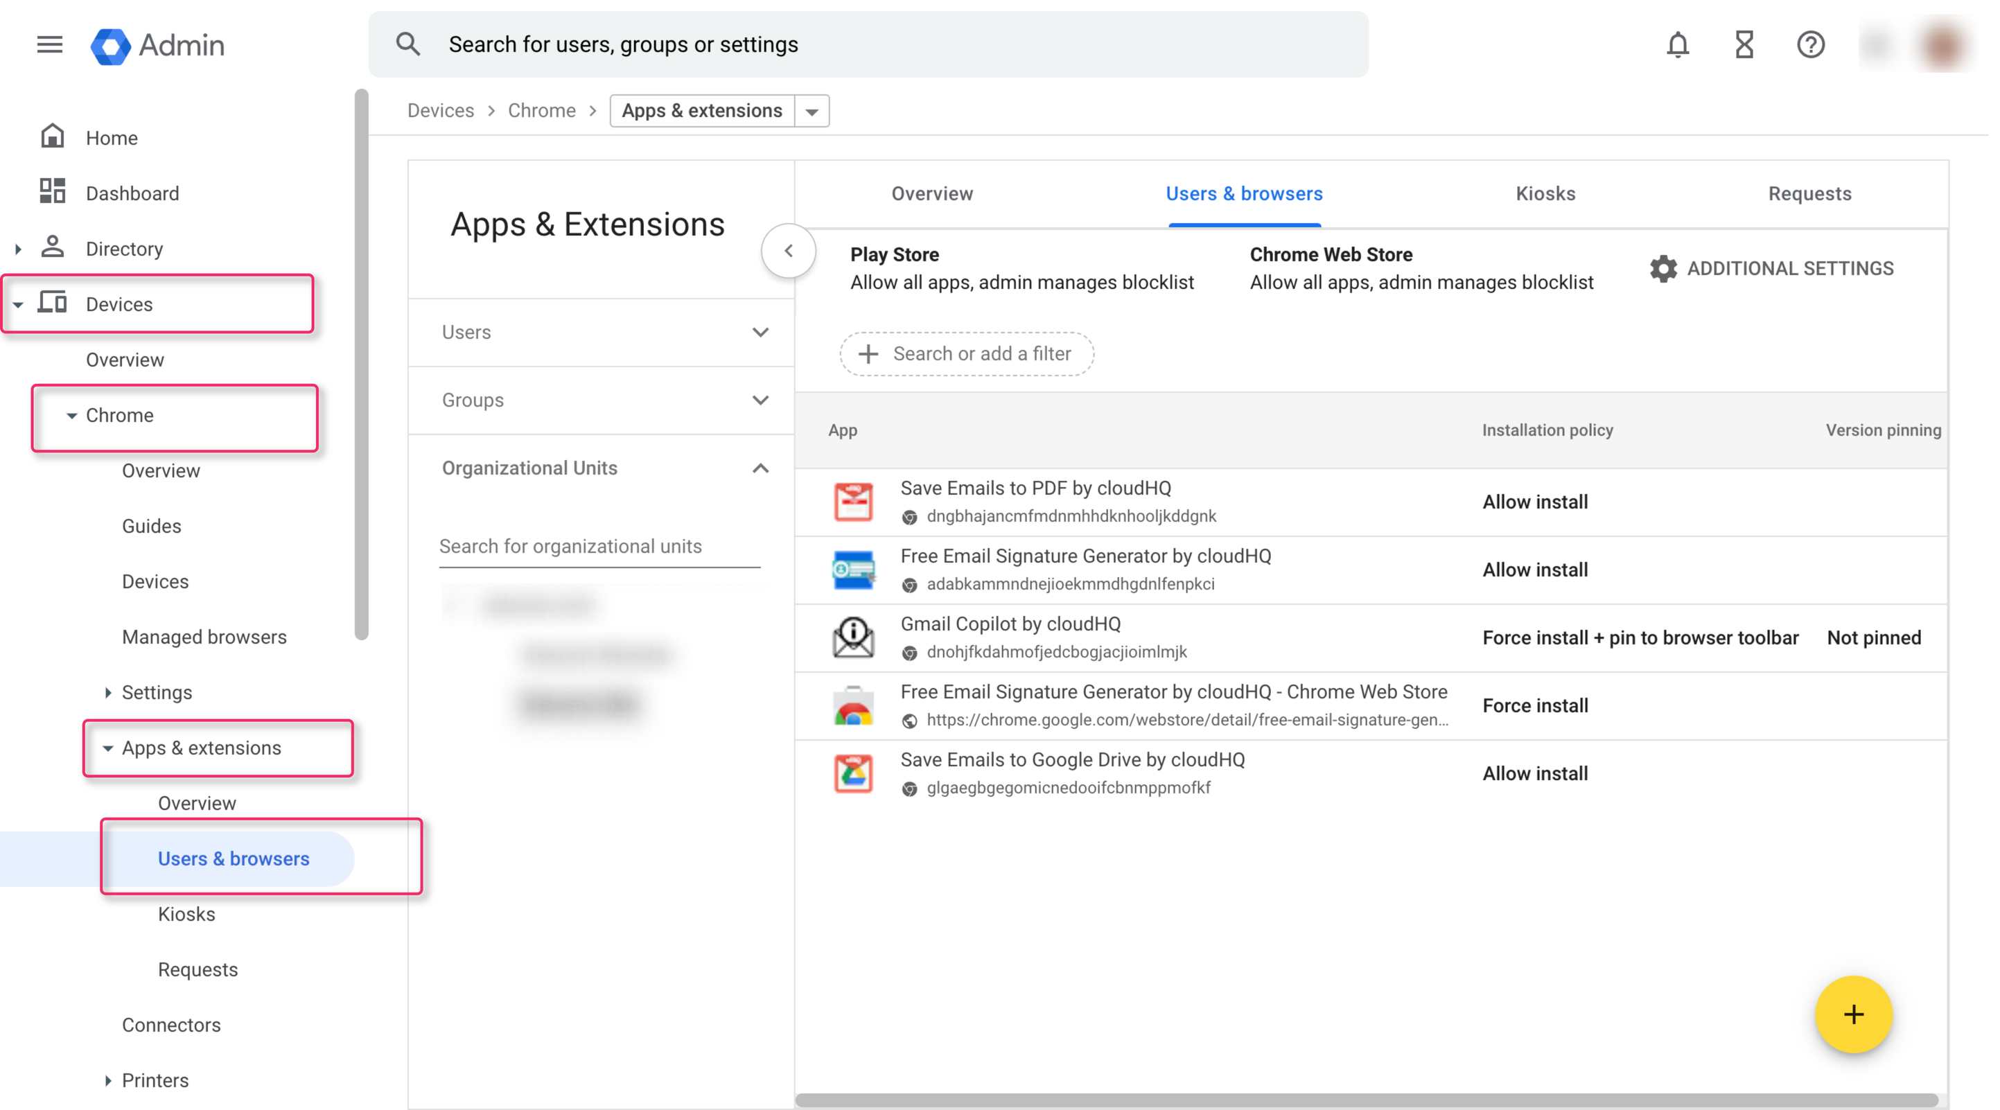Click the sidebar vertical scrollbar

tap(360, 365)
